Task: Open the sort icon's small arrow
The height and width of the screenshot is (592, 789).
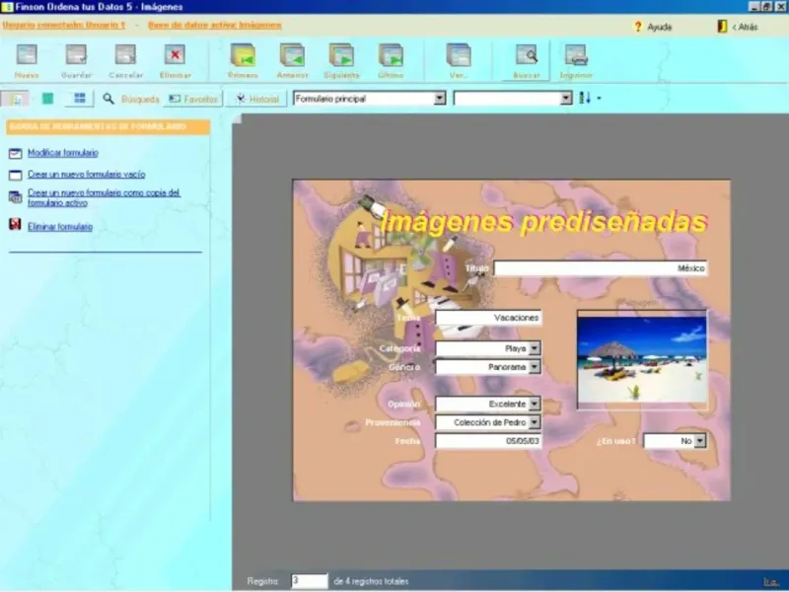Action: (599, 99)
